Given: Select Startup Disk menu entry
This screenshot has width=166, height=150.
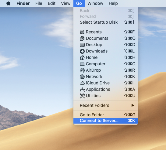Looking at the screenshot, I should [106, 22].
